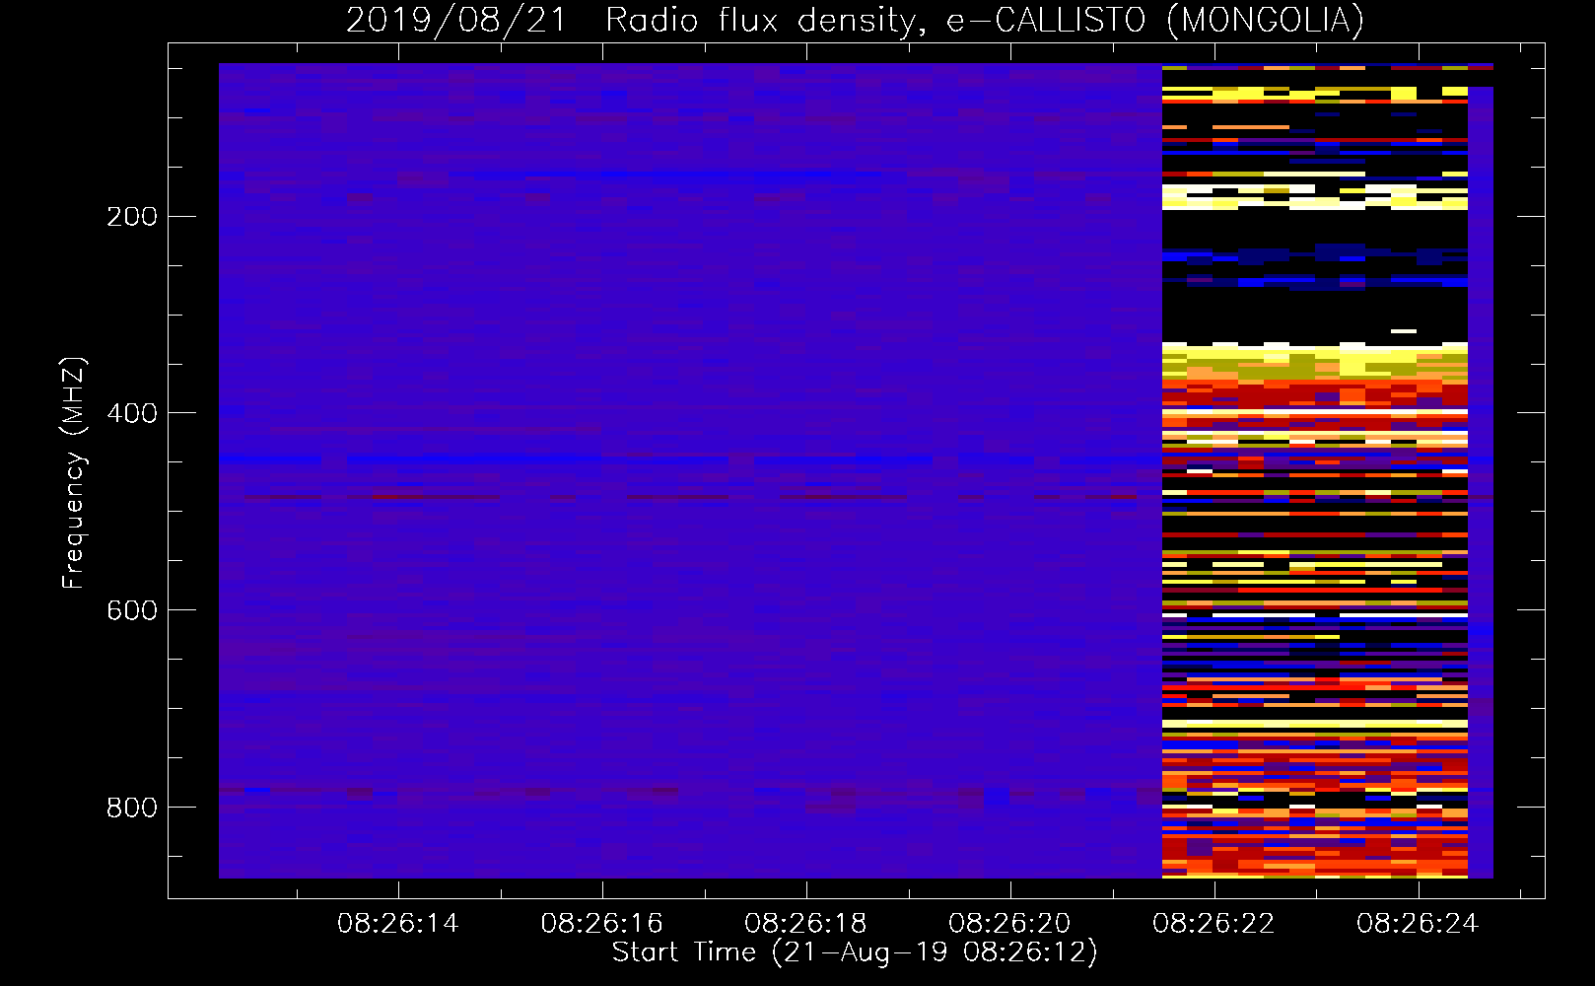This screenshot has height=986, width=1595.
Task: Click the 08:26:14 time tick label
Action: [398, 924]
